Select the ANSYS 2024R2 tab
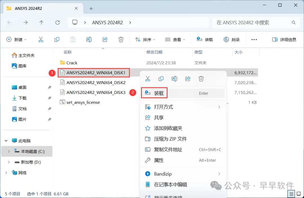 pos(43,8)
